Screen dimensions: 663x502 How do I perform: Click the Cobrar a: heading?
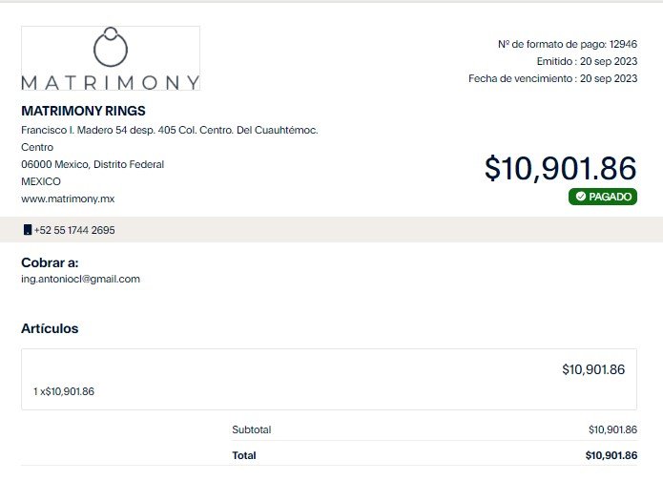click(50, 262)
